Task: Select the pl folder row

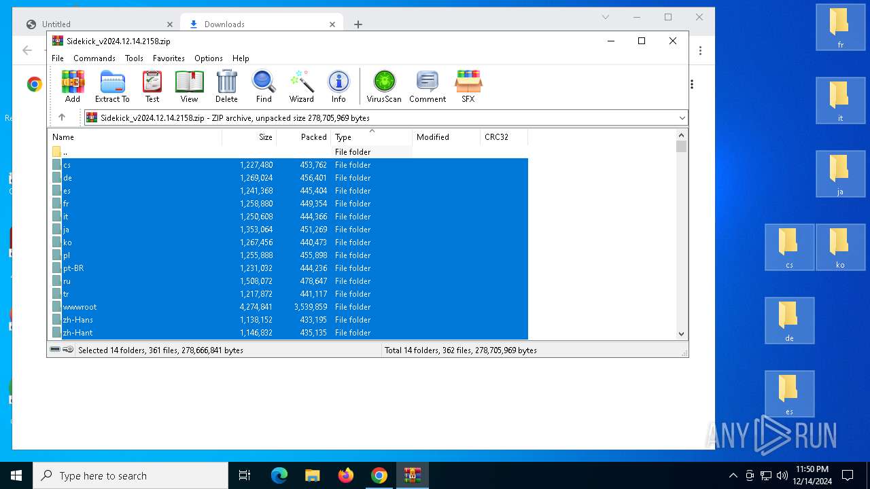Action: click(289, 255)
